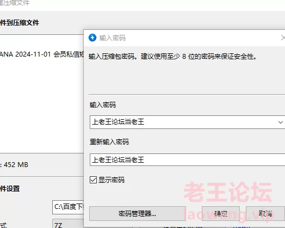
Task: Click the 件设置 section heading
Action: (x=10, y=188)
